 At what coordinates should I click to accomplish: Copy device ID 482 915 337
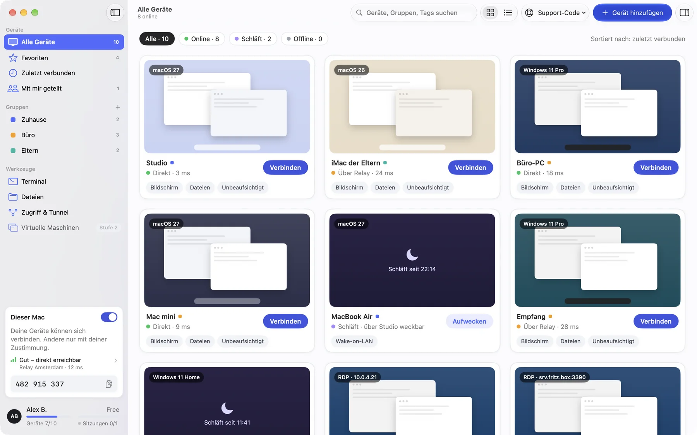coord(109,384)
